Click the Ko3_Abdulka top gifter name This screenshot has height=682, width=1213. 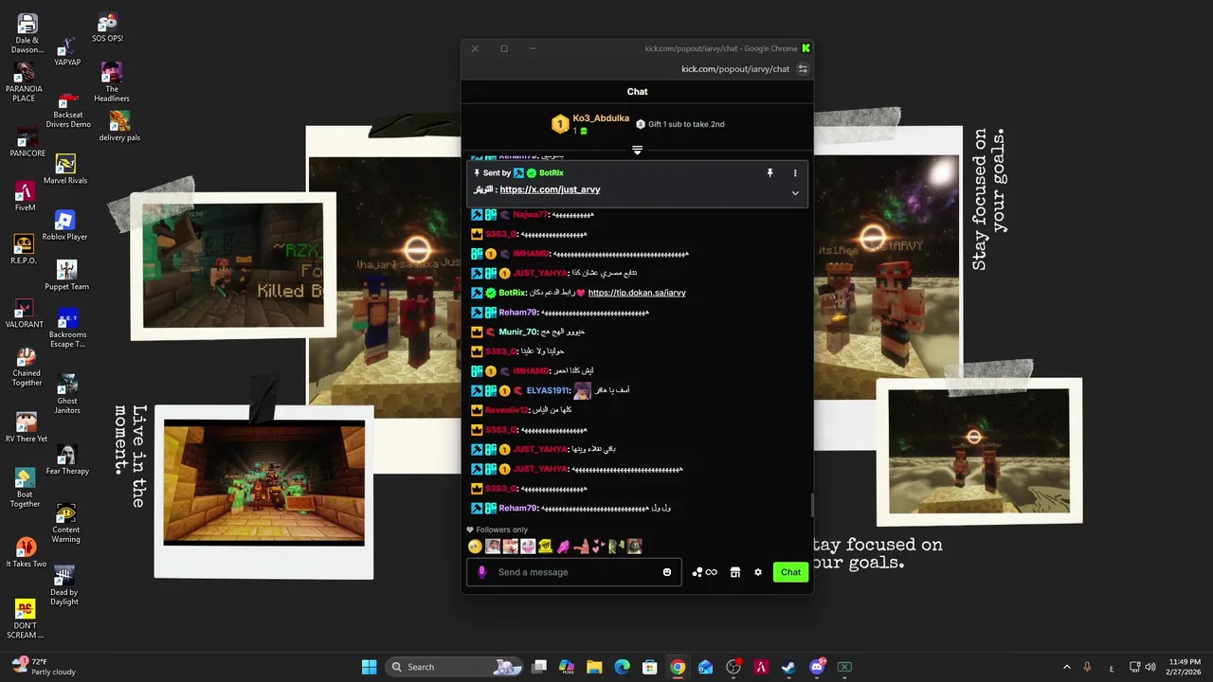[601, 118]
